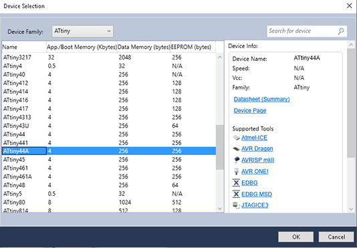
Task: Click the 0.5 memory value of ATtiny5
Action: (51, 194)
